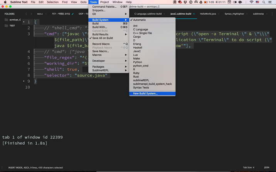Image resolution: width=276 pixels, height=172 pixels.
Task: Click the Tools menu
Action: coord(93,2)
